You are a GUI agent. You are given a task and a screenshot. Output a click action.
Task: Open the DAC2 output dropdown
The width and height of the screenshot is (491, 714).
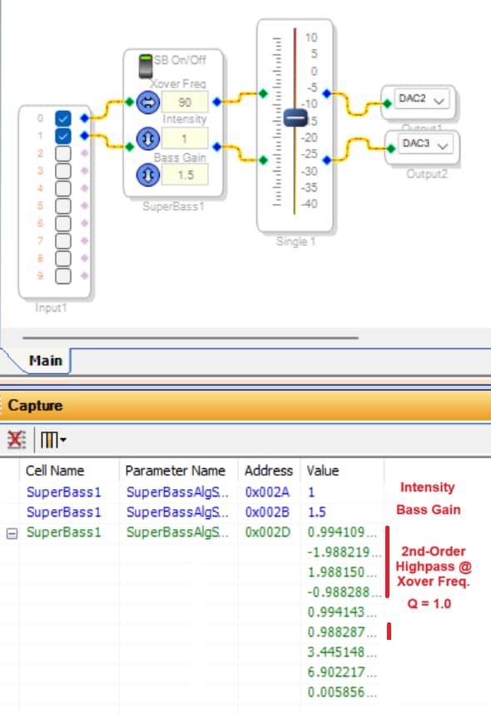(422, 99)
